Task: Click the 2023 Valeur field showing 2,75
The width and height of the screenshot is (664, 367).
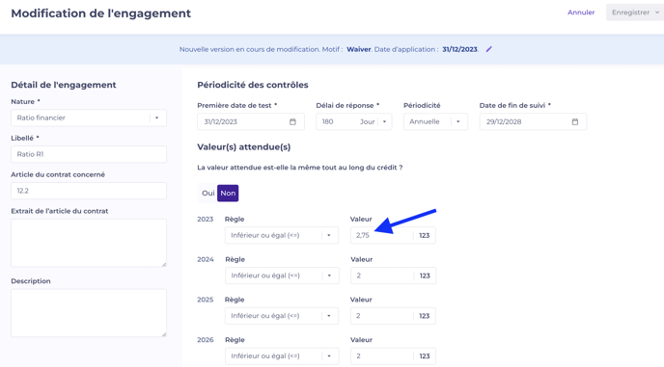Action: [x=381, y=235]
